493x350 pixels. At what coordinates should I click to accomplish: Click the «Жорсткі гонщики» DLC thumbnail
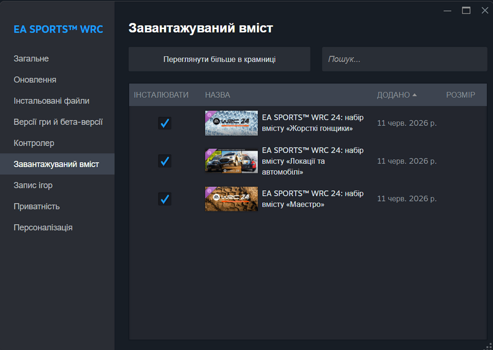point(231,123)
